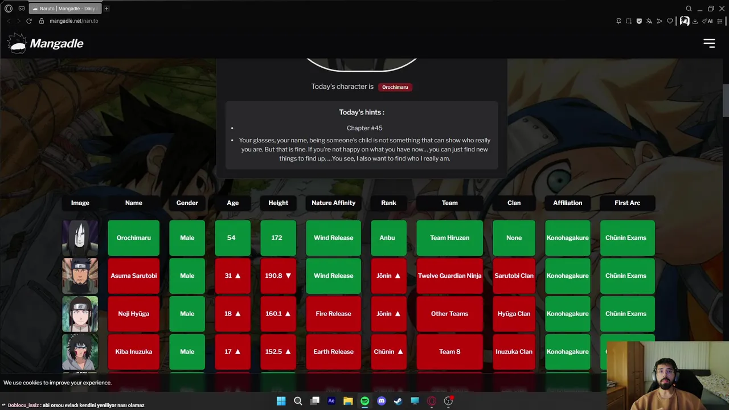This screenshot has height=410, width=729.
Task: Open the browser downloads panel
Action: [x=695, y=21]
